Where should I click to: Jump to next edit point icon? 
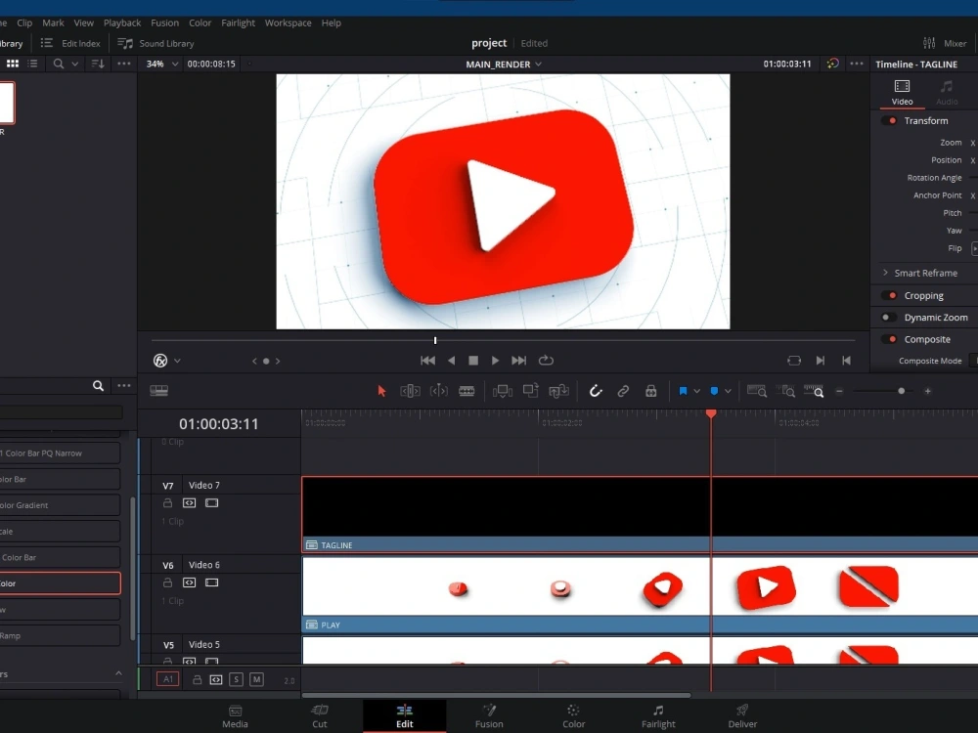tap(821, 361)
